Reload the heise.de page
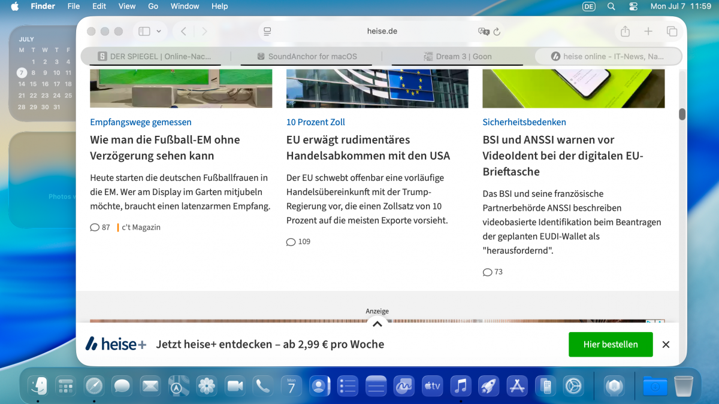Viewport: 719px width, 404px height. 497,32
